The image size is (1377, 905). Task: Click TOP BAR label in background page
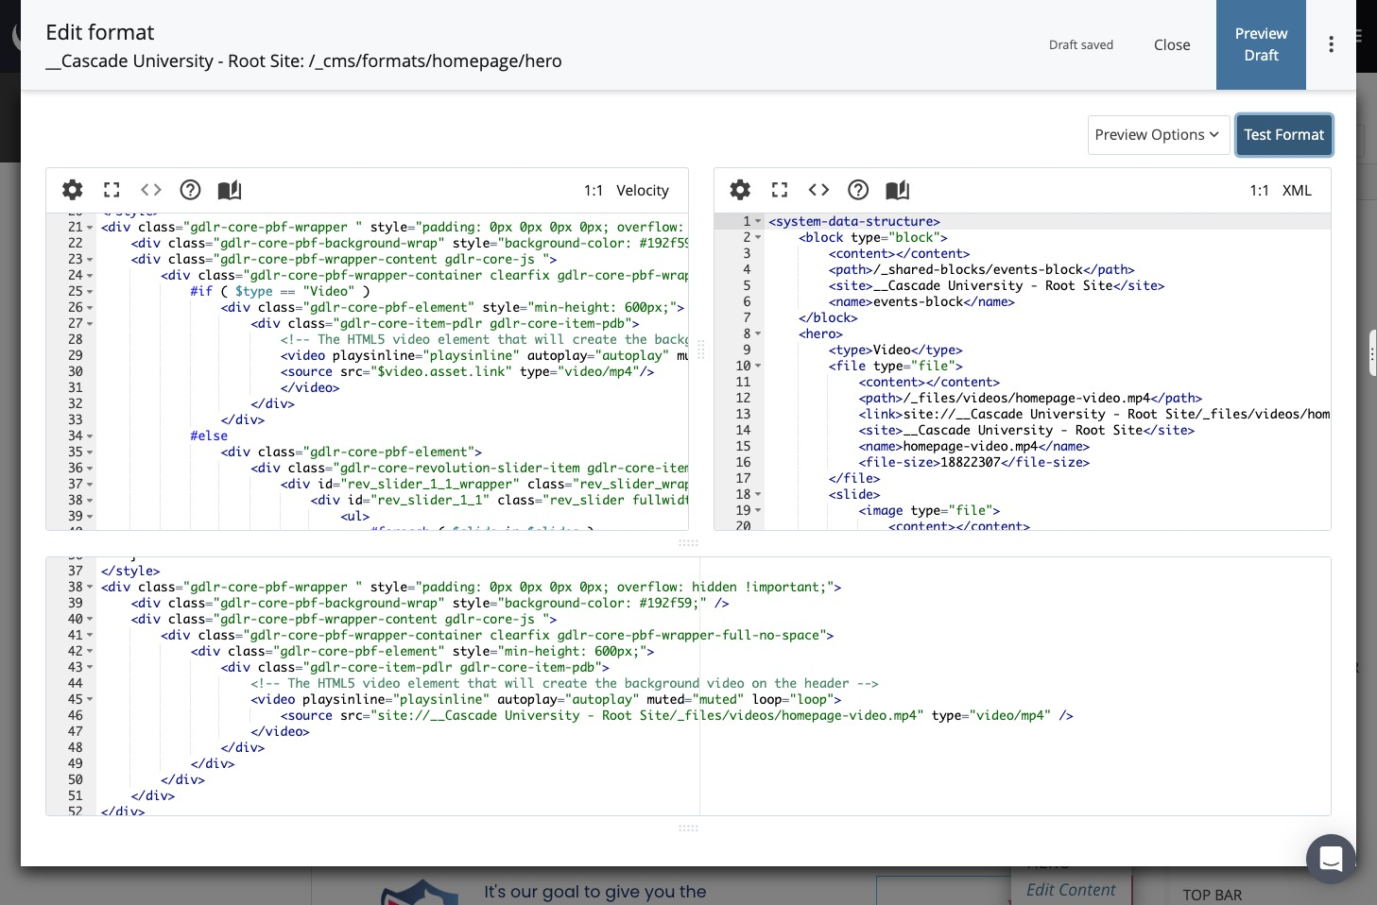pyautogui.click(x=1213, y=895)
